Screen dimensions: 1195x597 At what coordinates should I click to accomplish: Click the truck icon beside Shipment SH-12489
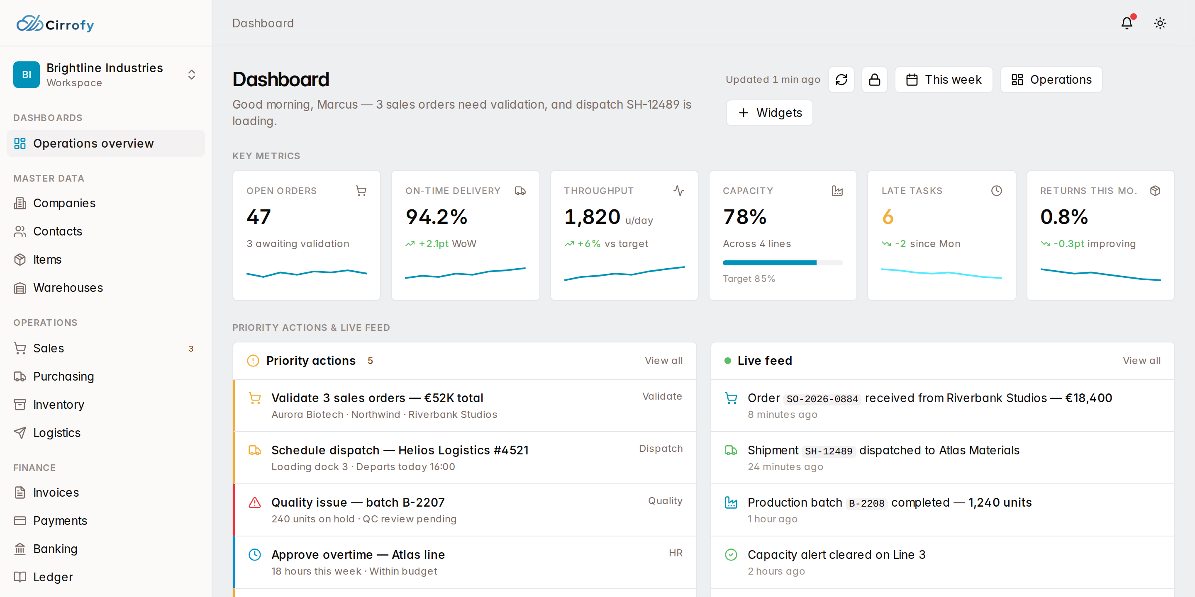[x=731, y=450]
